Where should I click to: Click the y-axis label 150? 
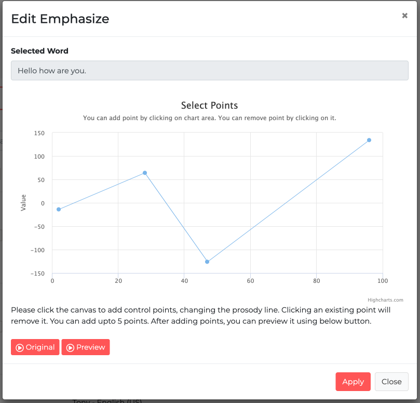coord(39,133)
